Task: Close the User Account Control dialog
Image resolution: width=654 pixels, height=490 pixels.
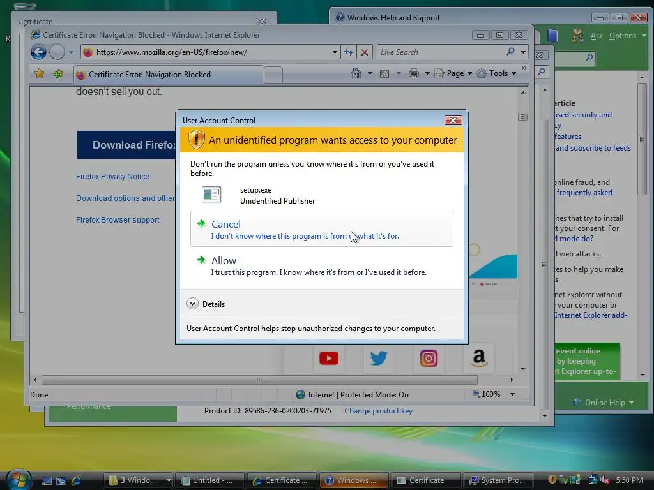Action: (453, 121)
